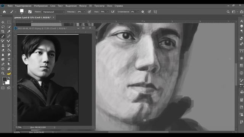Toggle pressure for opacity
The height and width of the screenshot is (137, 244).
(x=89, y=12)
